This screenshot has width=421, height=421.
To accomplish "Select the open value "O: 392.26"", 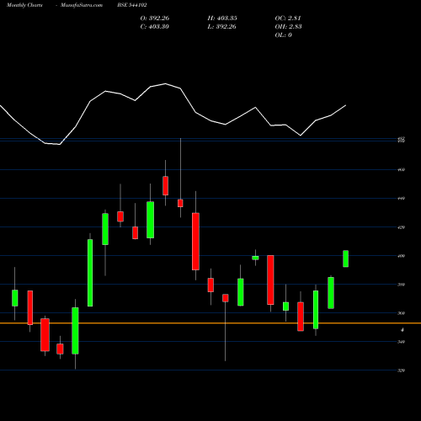I will 155,19.
